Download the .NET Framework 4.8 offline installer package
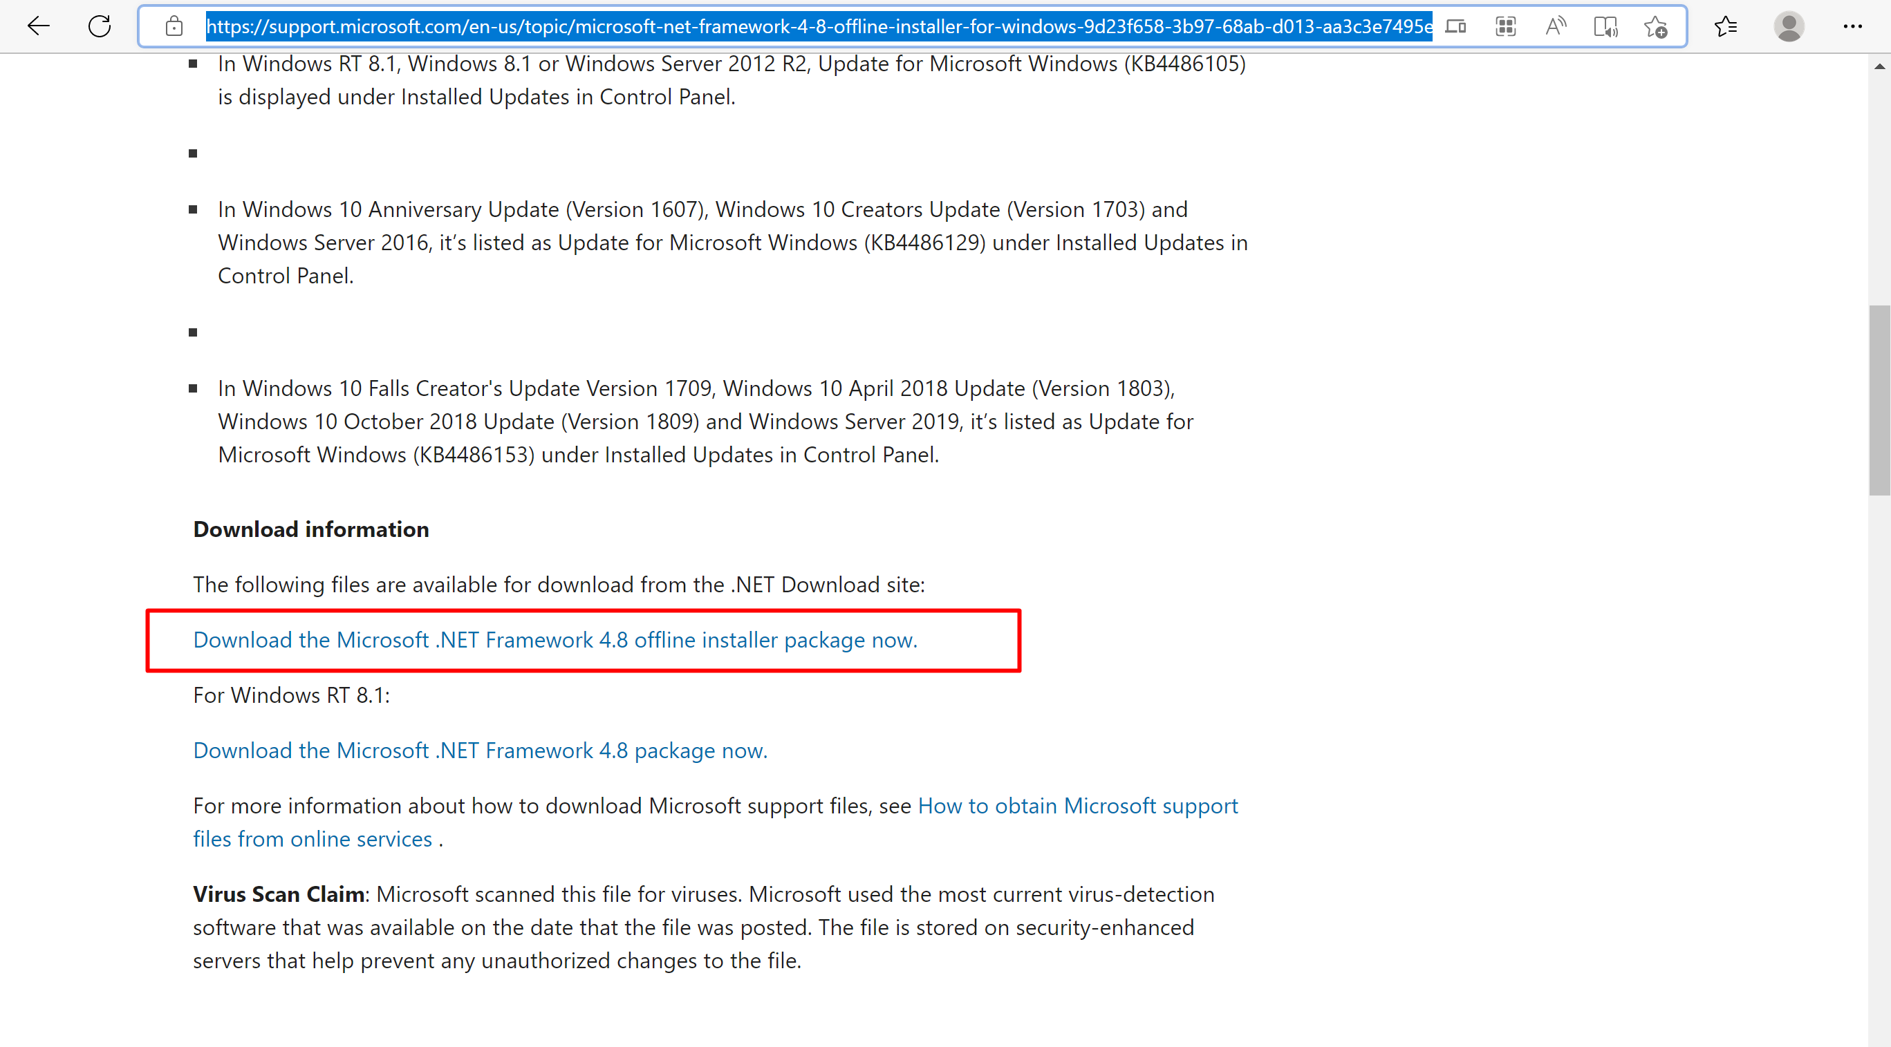Viewport: 1891px width, 1047px height. 555,640
